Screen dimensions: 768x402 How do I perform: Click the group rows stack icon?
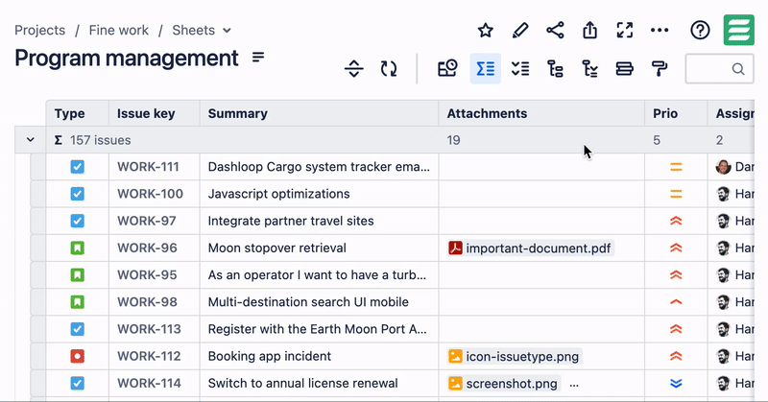625,68
